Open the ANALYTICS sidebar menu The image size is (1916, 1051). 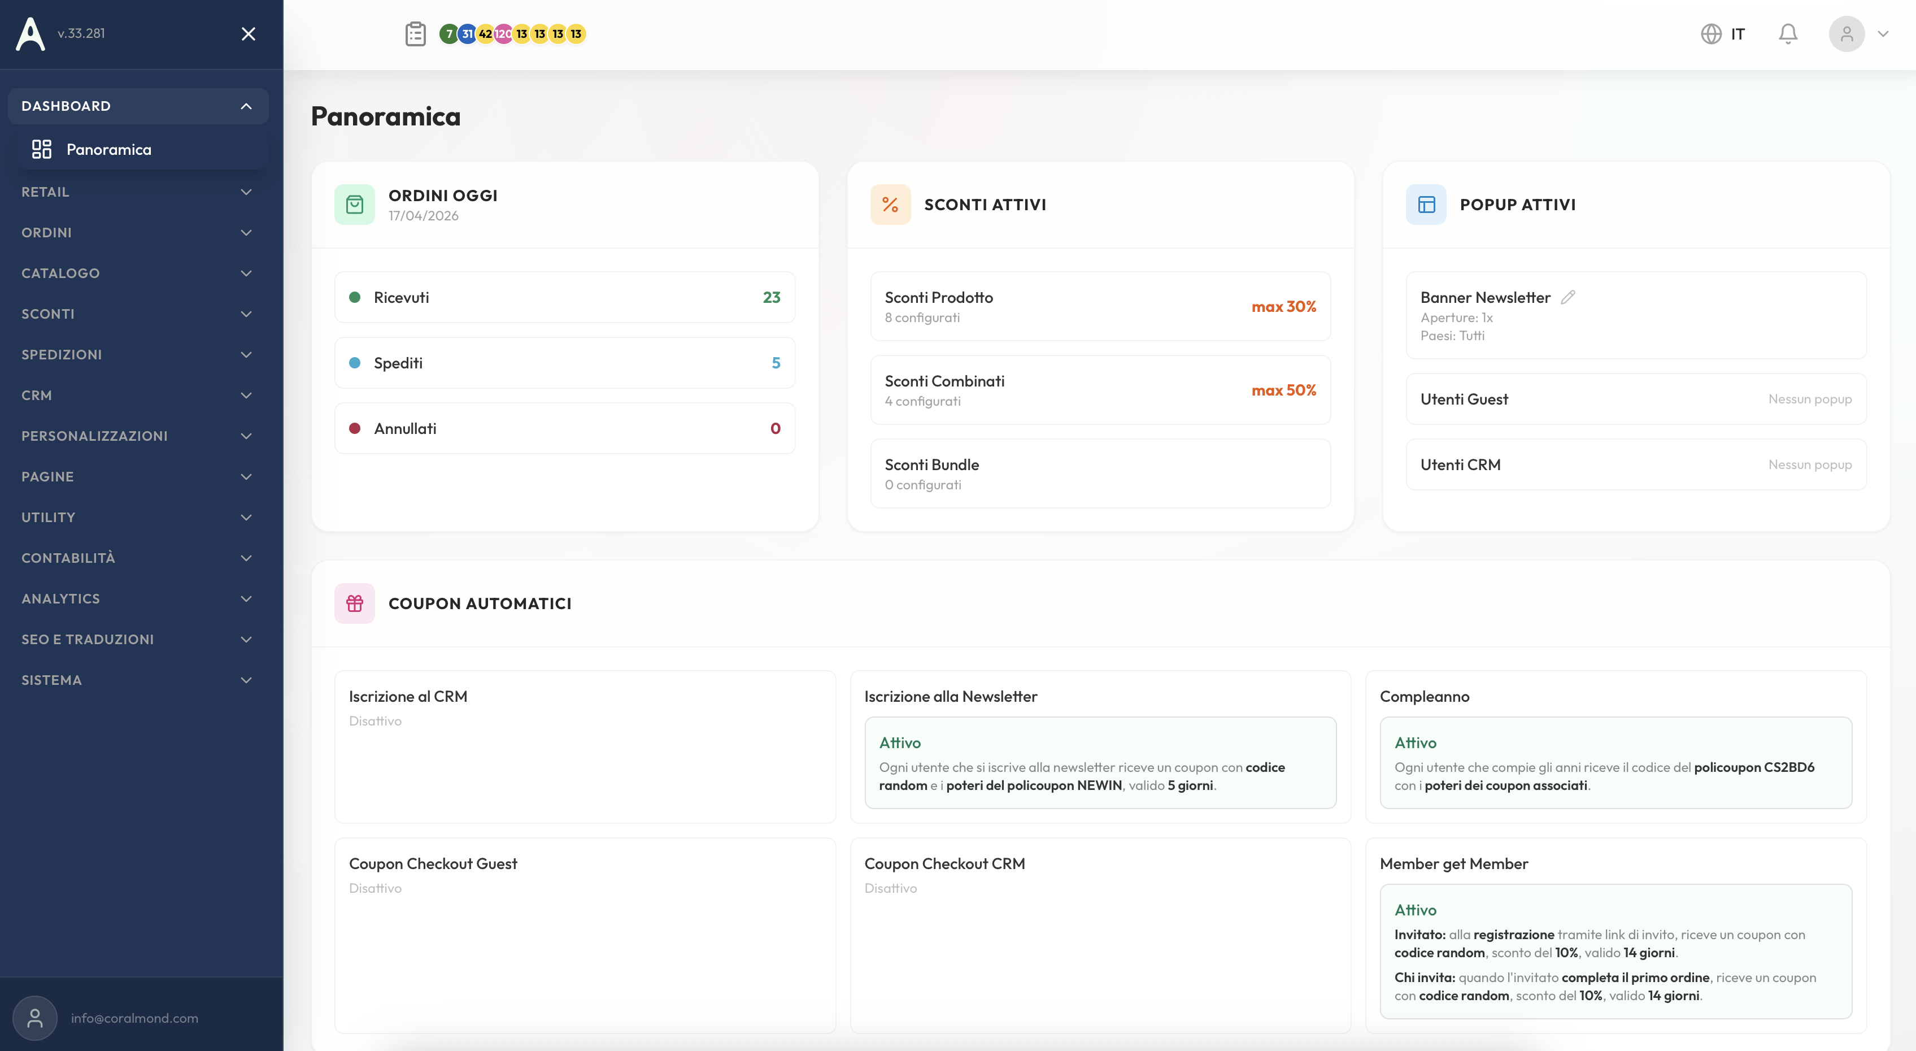(138, 599)
